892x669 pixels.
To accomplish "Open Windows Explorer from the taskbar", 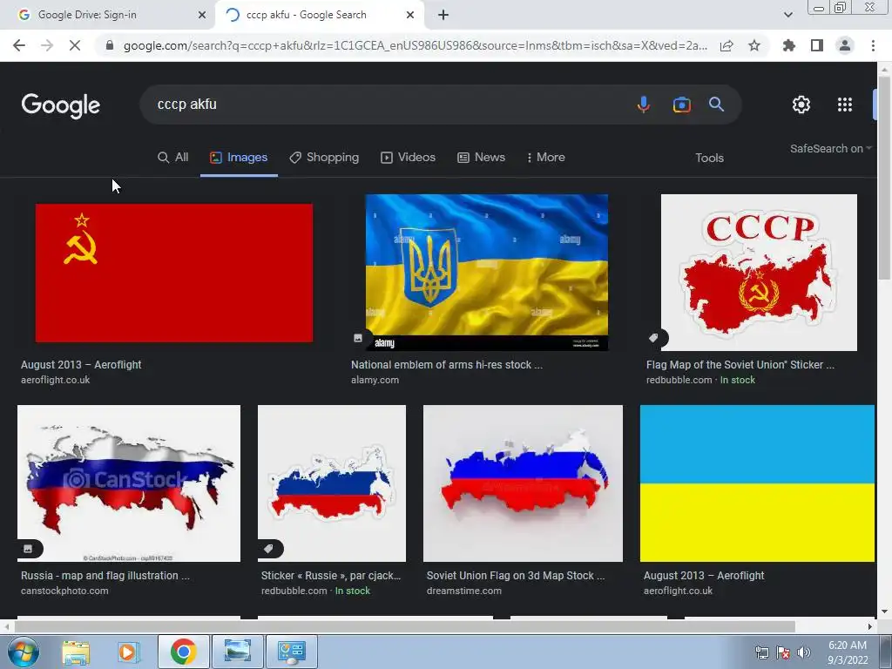I will pyautogui.click(x=76, y=652).
